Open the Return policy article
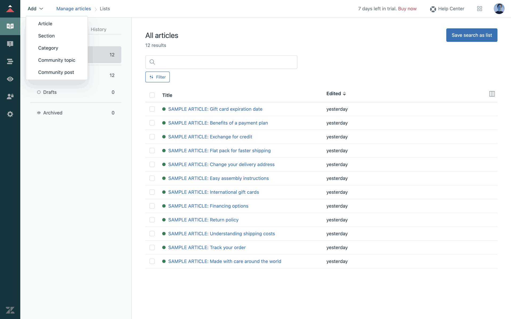Image resolution: width=511 pixels, height=319 pixels. [x=203, y=220]
